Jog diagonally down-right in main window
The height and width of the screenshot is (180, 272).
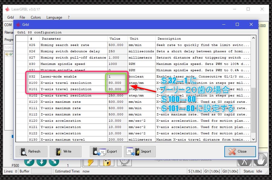pos(54,162)
